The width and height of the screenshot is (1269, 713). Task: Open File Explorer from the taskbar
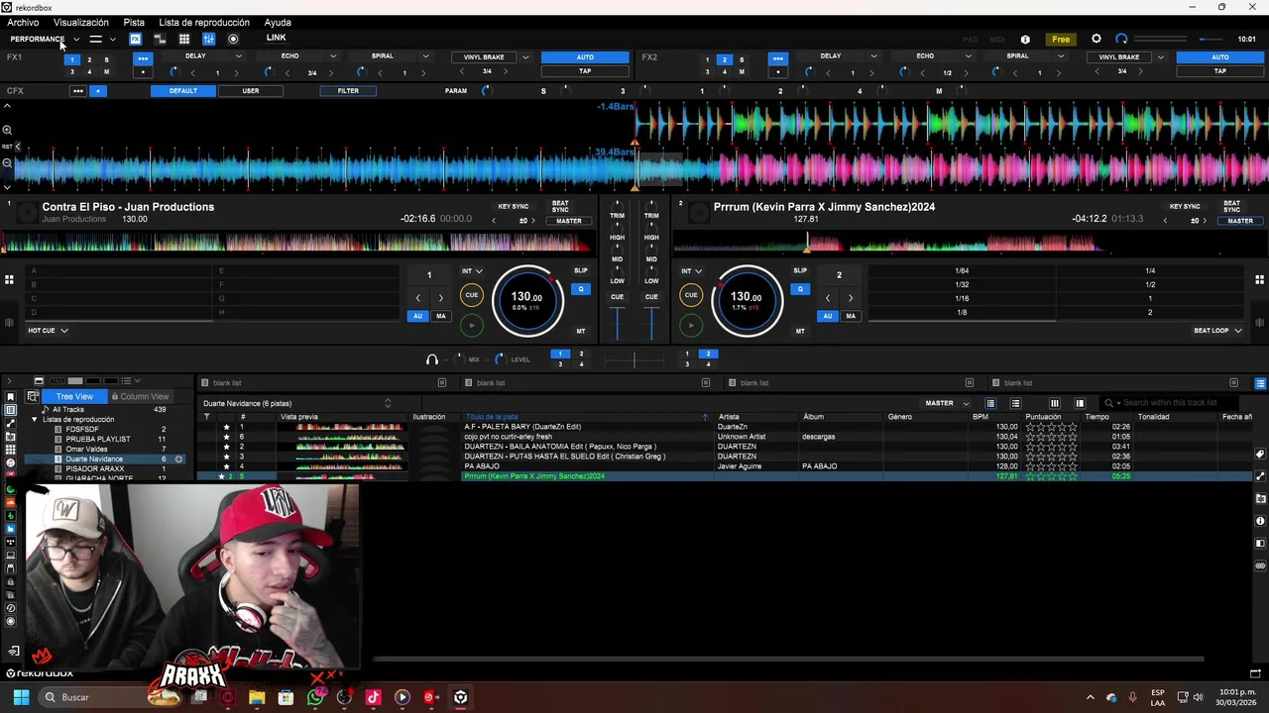(257, 697)
